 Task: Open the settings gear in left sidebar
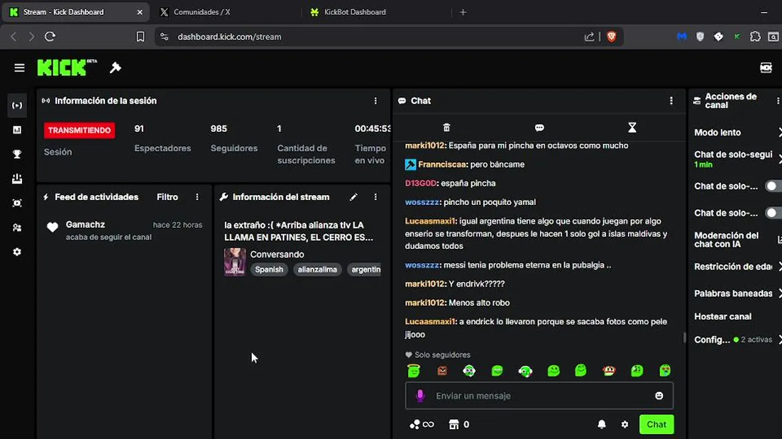17,252
